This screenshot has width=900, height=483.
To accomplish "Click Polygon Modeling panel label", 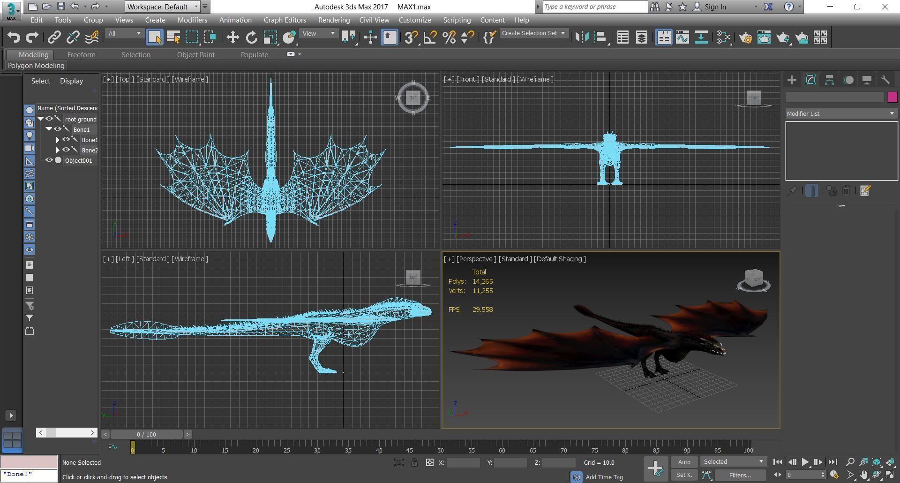I will click(x=36, y=66).
